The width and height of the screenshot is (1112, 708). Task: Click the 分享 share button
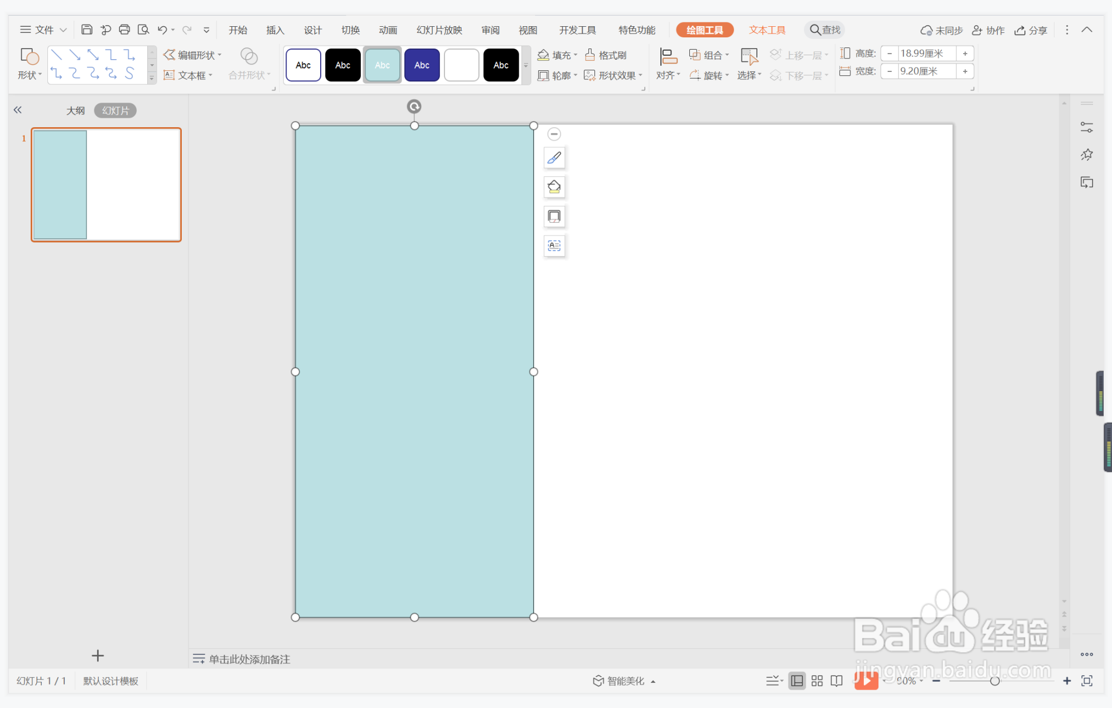1031,30
